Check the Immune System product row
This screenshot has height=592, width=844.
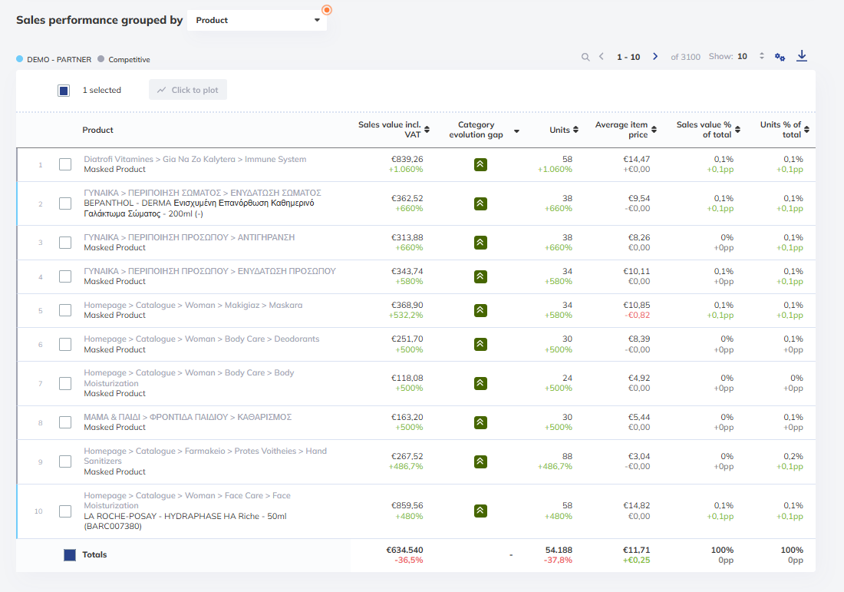[x=65, y=164]
